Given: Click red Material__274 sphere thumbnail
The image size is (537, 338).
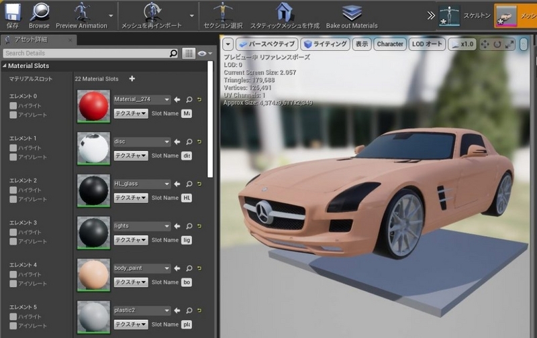Looking at the screenshot, I should tap(93, 106).
